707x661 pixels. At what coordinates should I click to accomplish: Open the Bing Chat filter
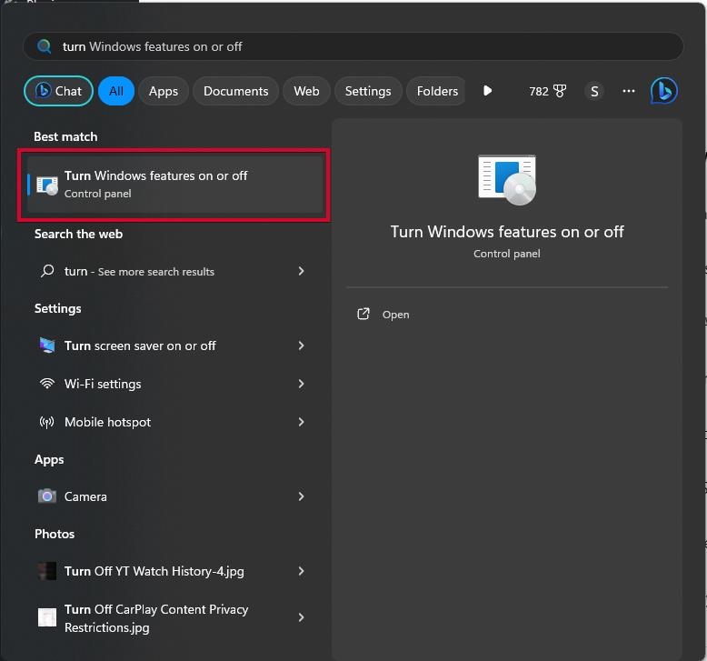[x=59, y=91]
